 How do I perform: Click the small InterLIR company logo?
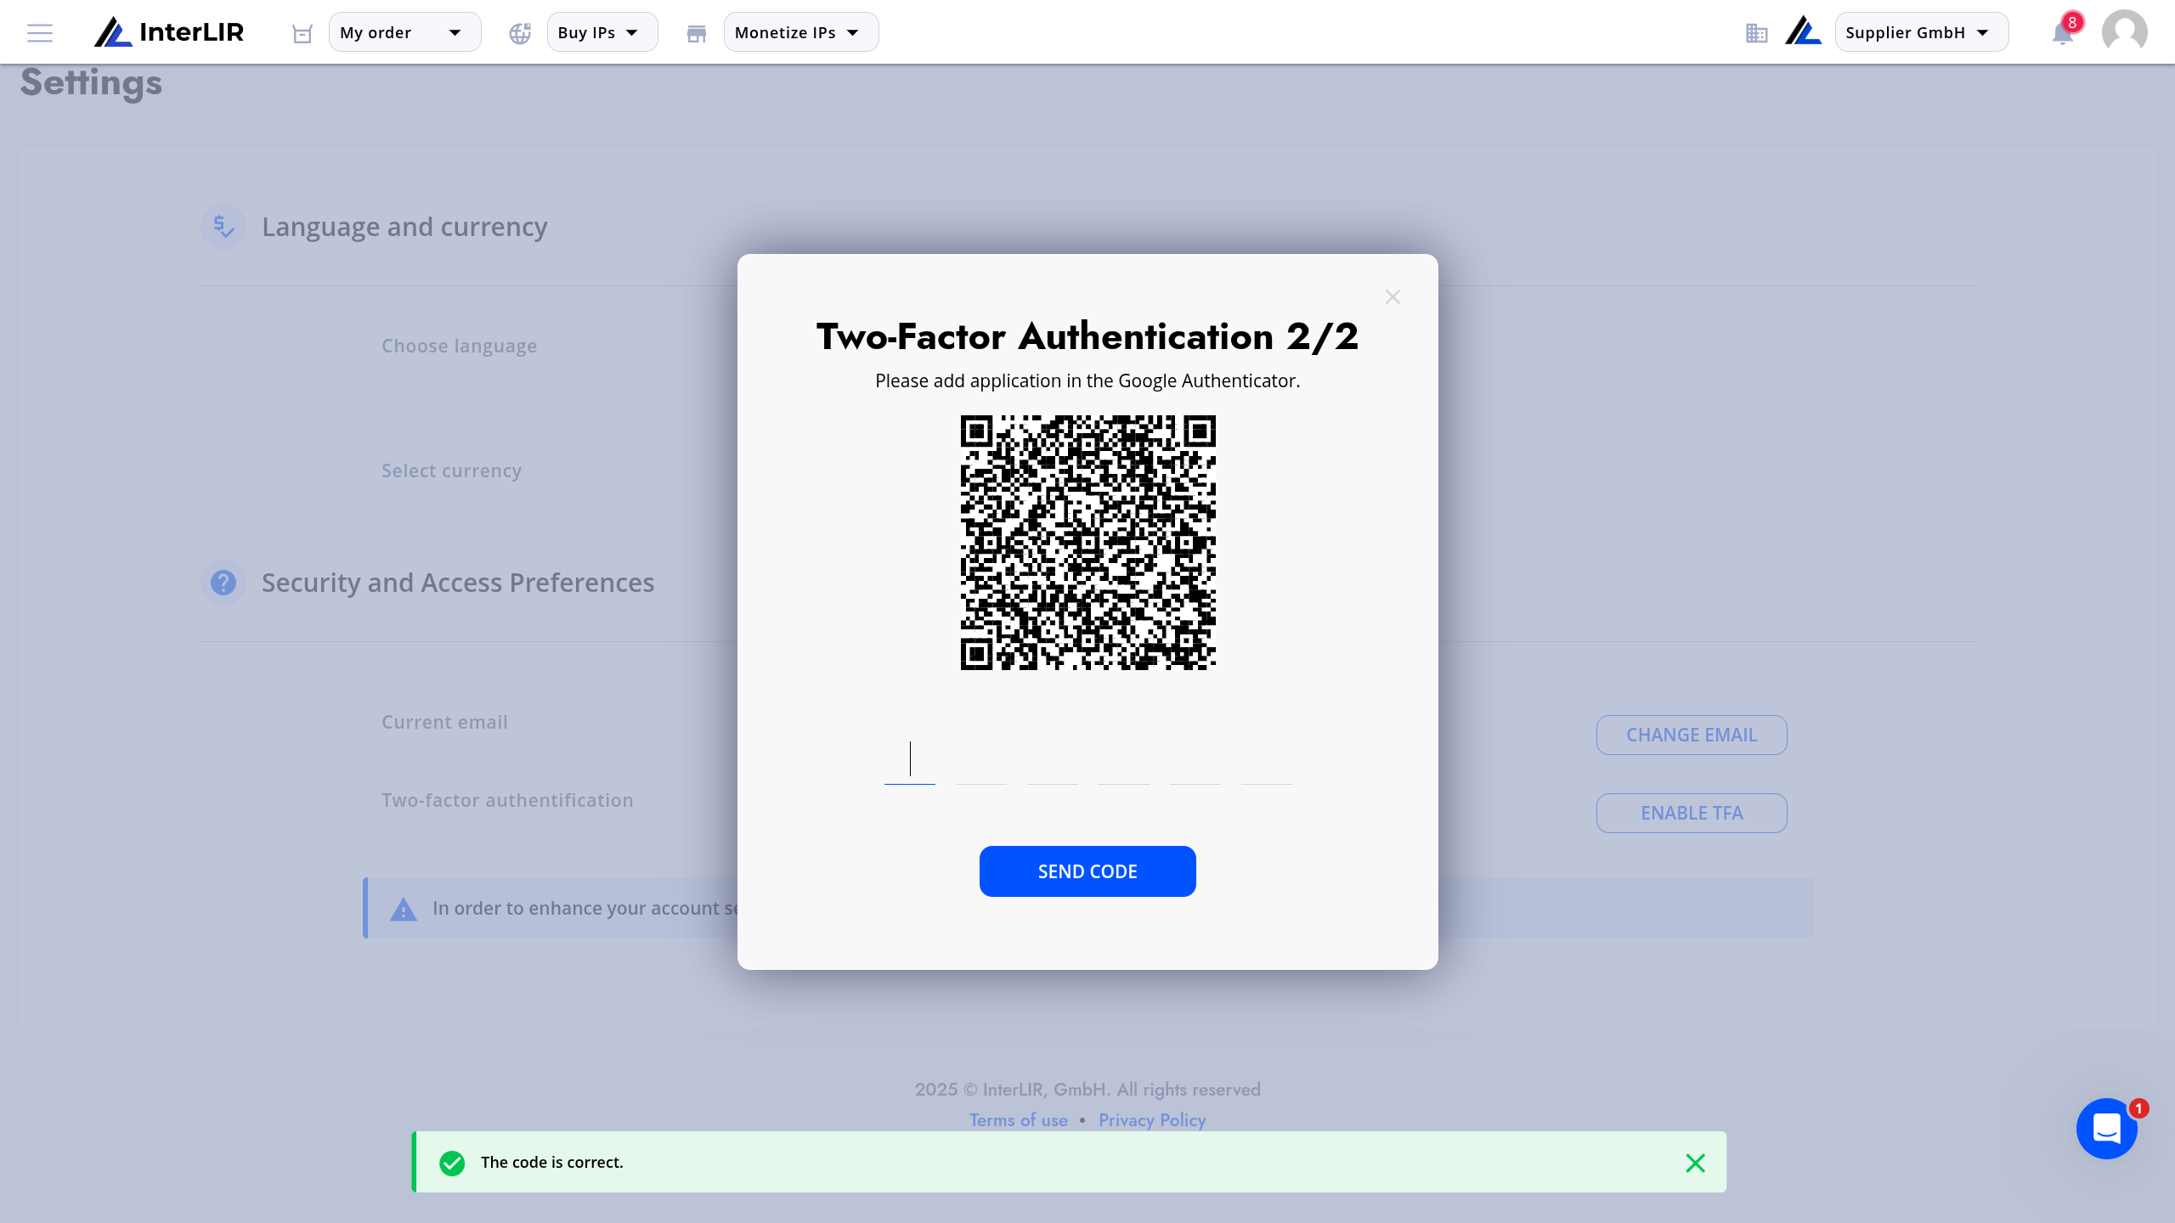1803,32
